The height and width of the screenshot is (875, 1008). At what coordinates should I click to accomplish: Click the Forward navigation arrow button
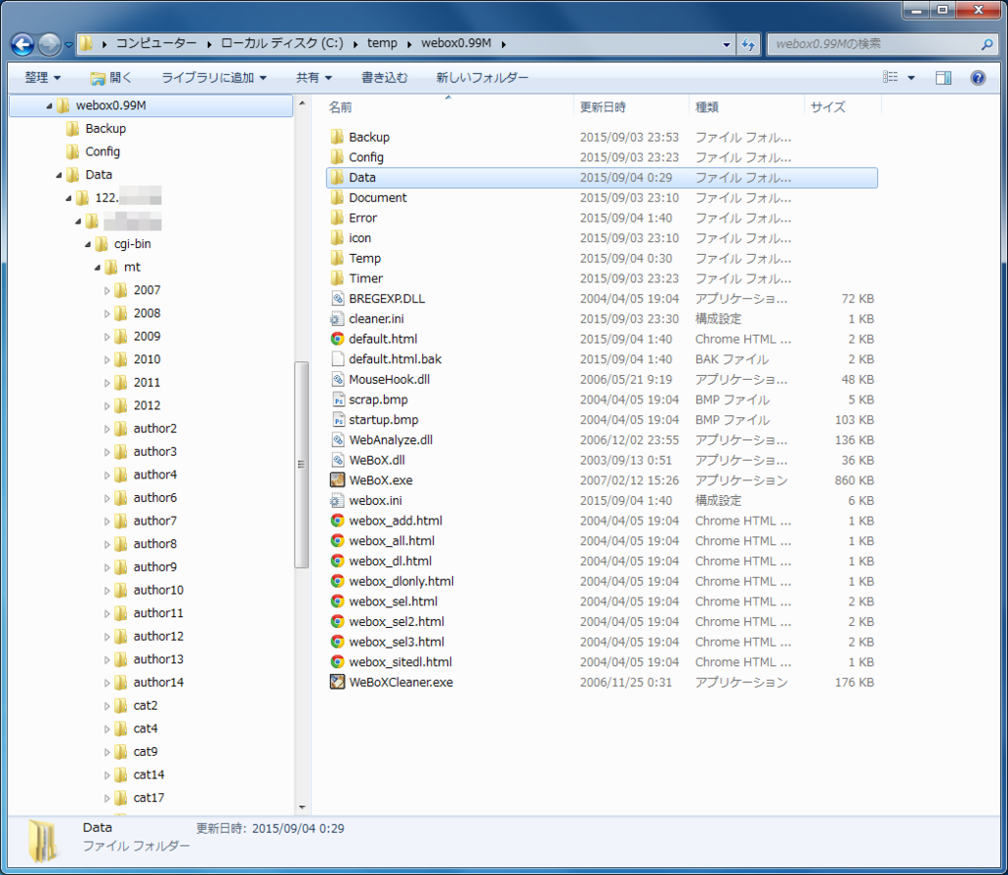click(x=49, y=44)
